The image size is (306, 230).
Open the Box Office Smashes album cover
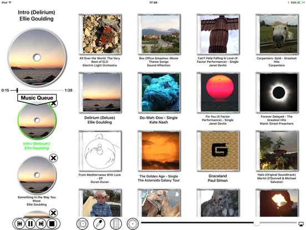coord(159,34)
